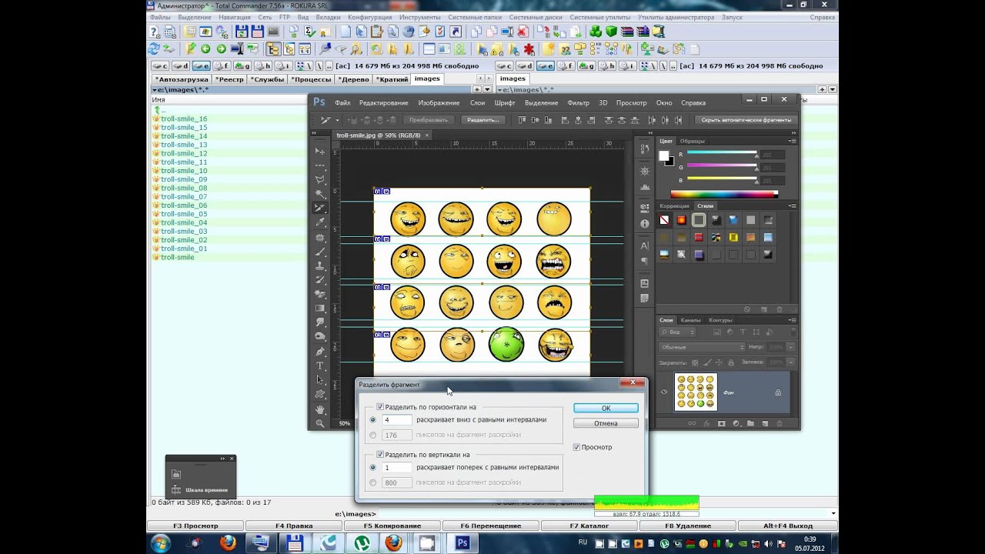Open the collapsed Character (A) panel icon
This screenshot has height=554, width=985.
[644, 245]
